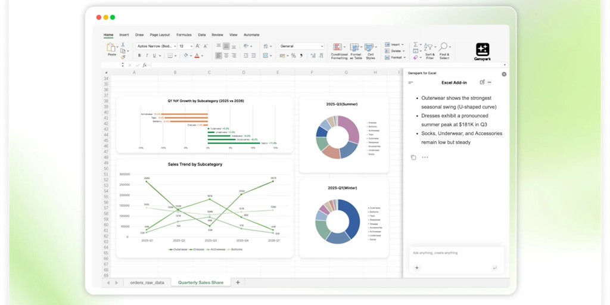
Task: Expand the Format cells dropdown
Action: click(x=404, y=57)
